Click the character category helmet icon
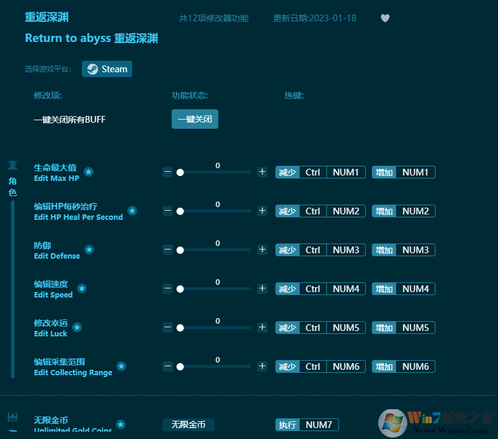This screenshot has width=498, height=439. click(x=13, y=165)
